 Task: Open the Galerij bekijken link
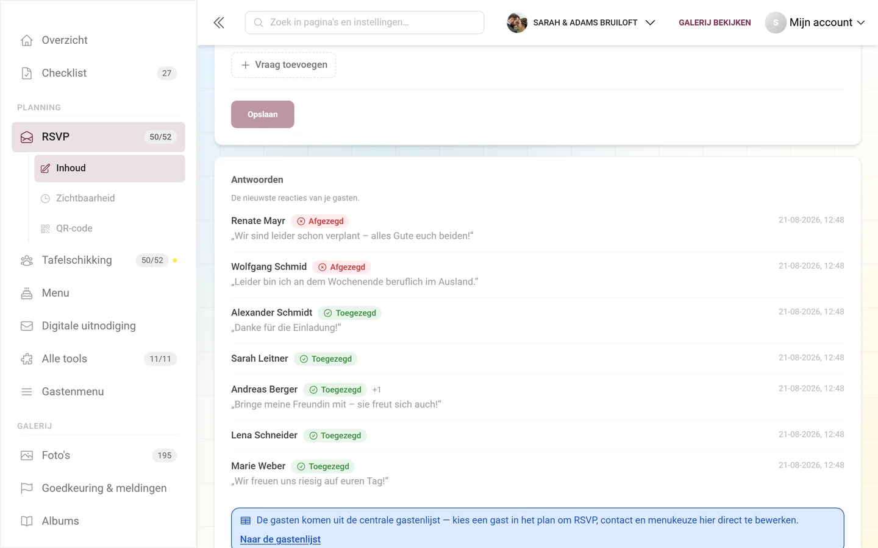[x=715, y=23]
